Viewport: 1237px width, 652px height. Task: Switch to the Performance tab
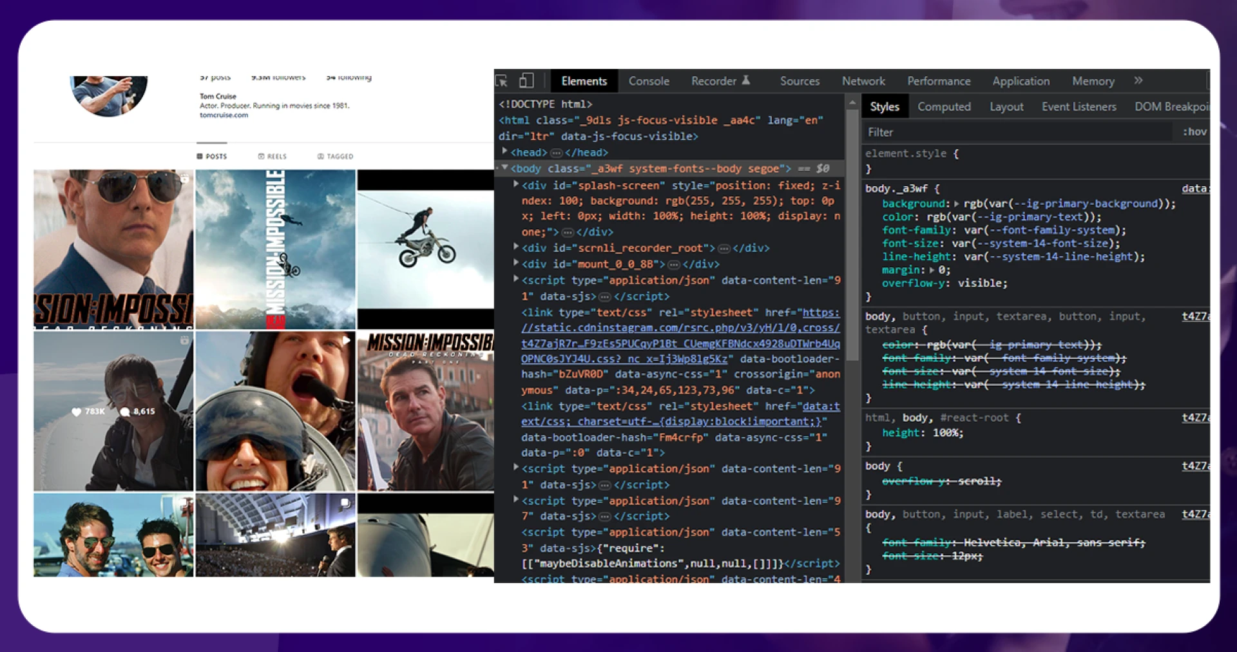pos(939,81)
